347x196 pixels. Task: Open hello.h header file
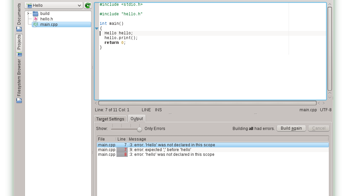pos(46,19)
